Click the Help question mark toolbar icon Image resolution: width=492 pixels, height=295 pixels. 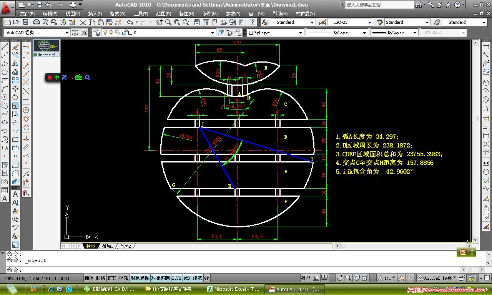[253, 22]
